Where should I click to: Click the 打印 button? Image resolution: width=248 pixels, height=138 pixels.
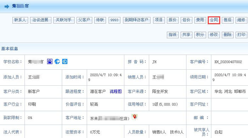click(241, 35)
